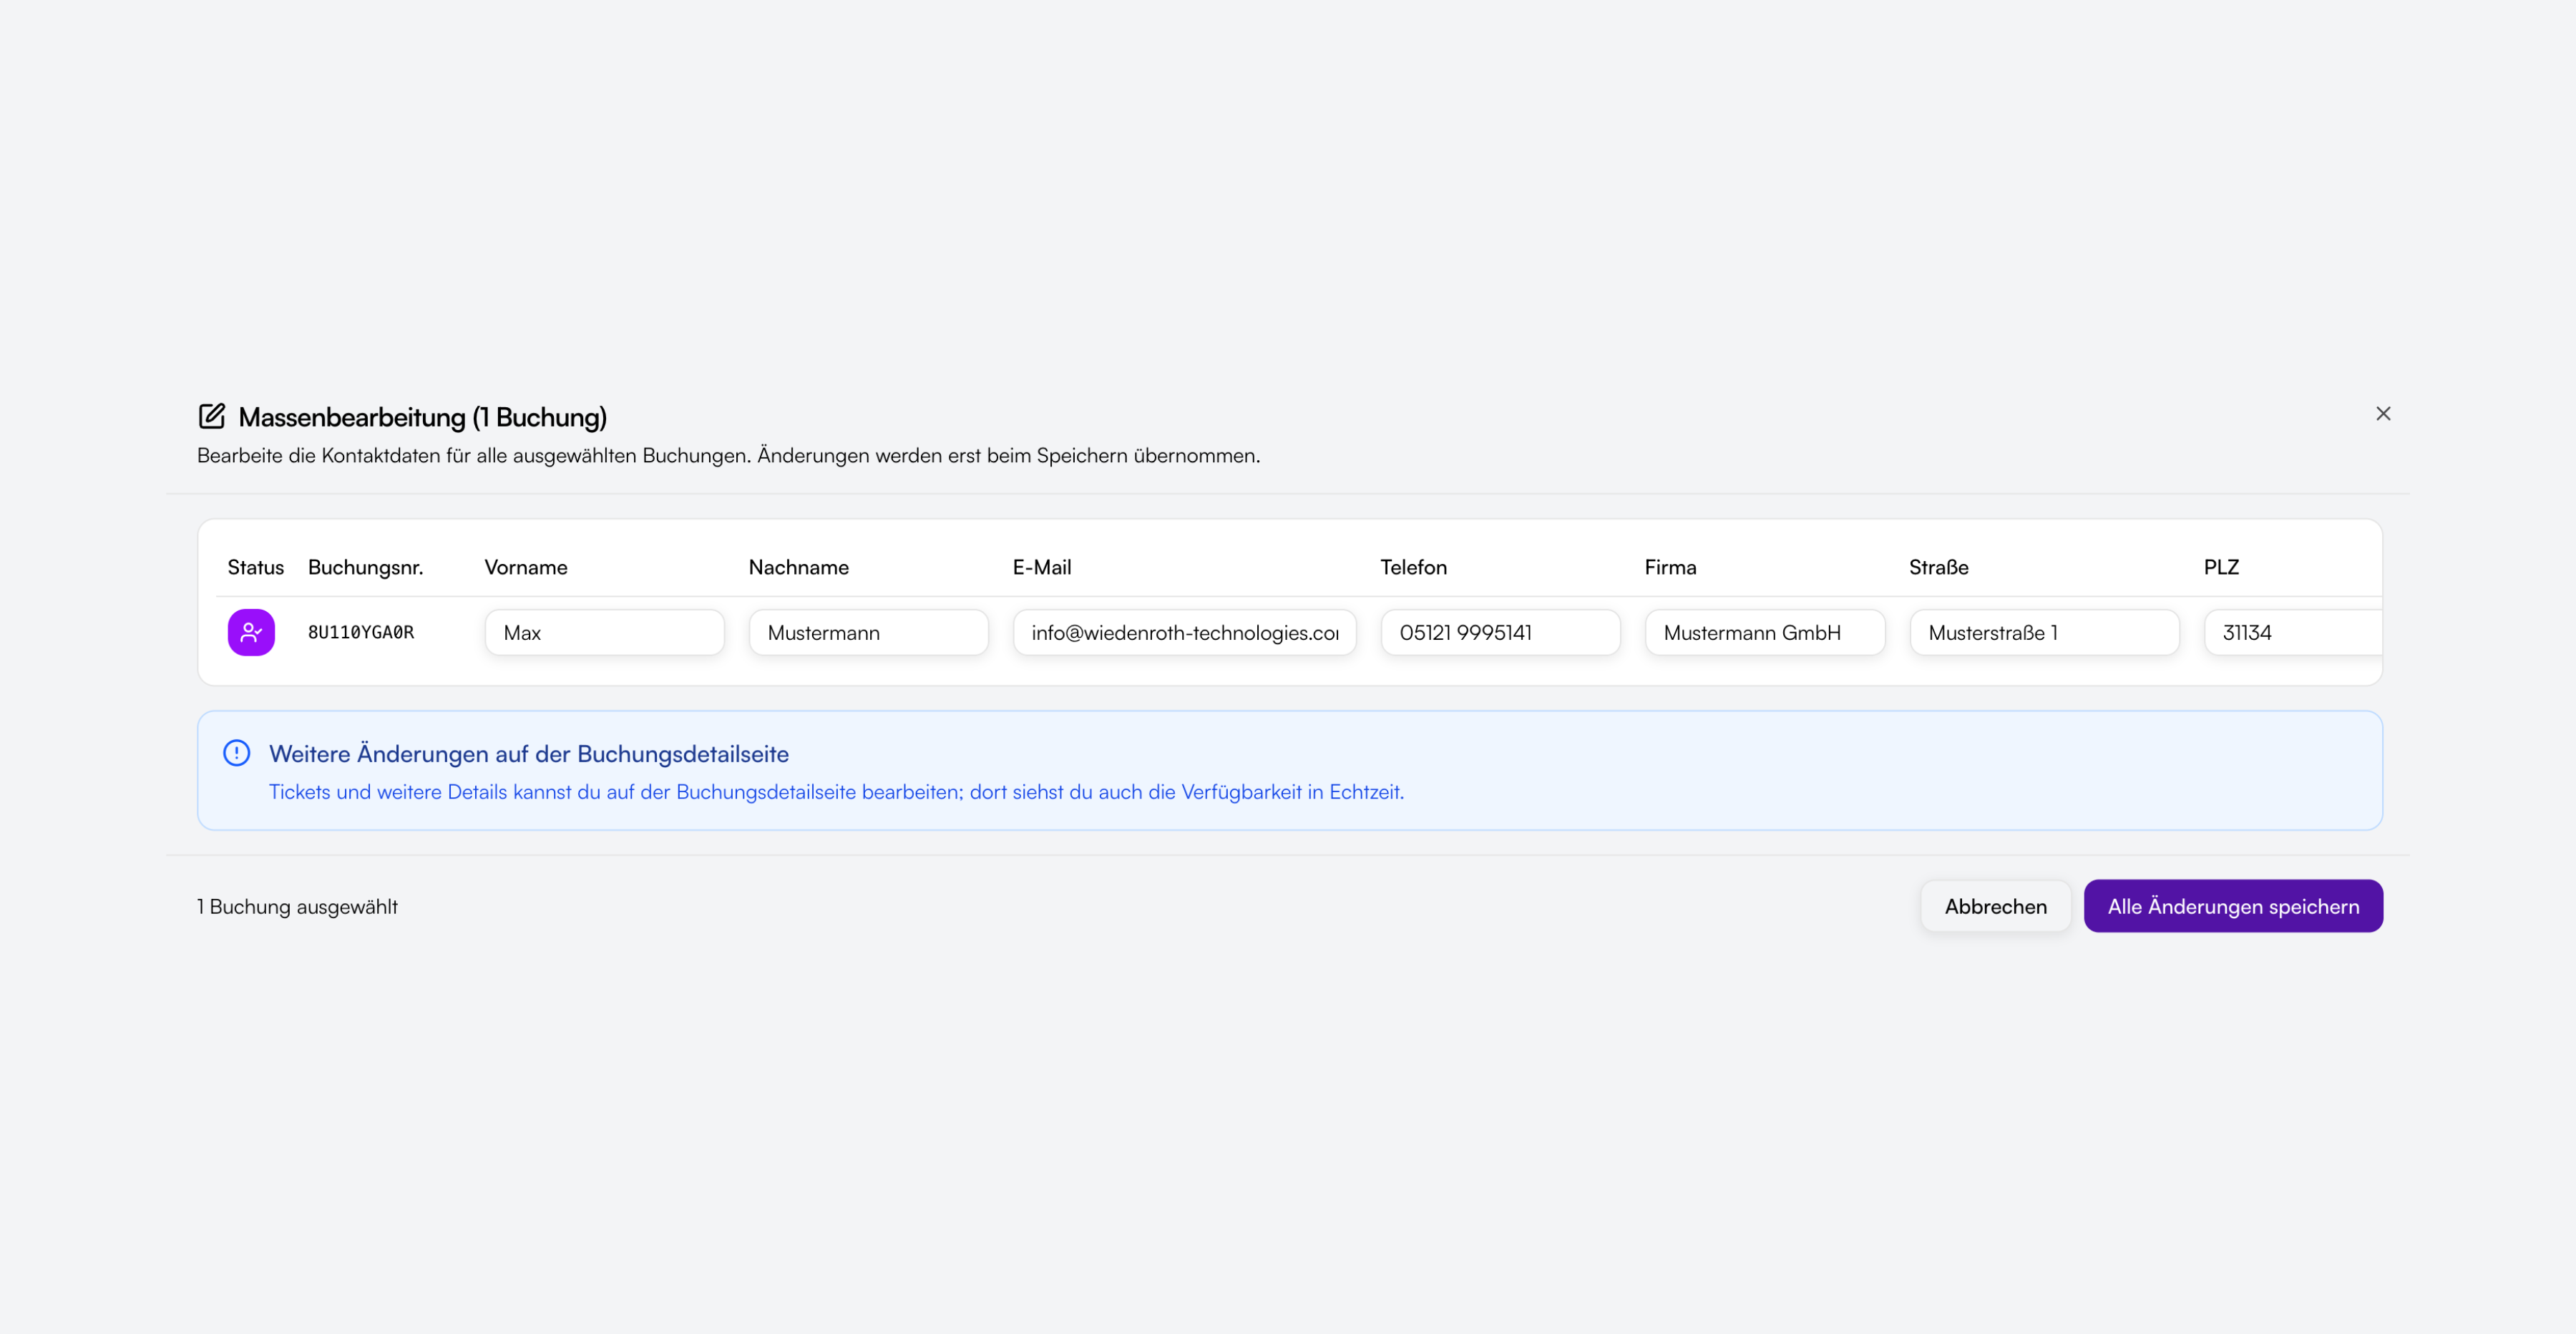Click booking number 8U110YGA0R

tap(361, 632)
